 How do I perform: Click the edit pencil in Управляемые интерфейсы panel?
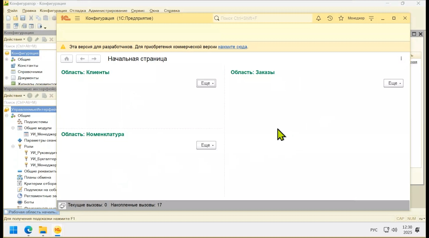(37, 96)
